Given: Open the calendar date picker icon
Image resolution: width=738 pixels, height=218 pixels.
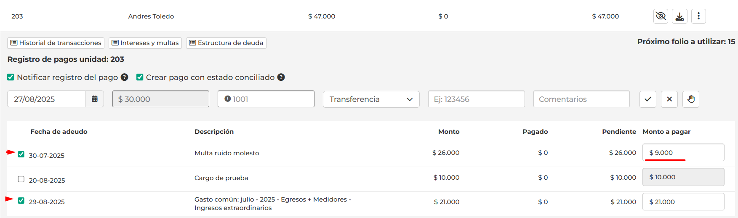Looking at the screenshot, I should coord(95,99).
